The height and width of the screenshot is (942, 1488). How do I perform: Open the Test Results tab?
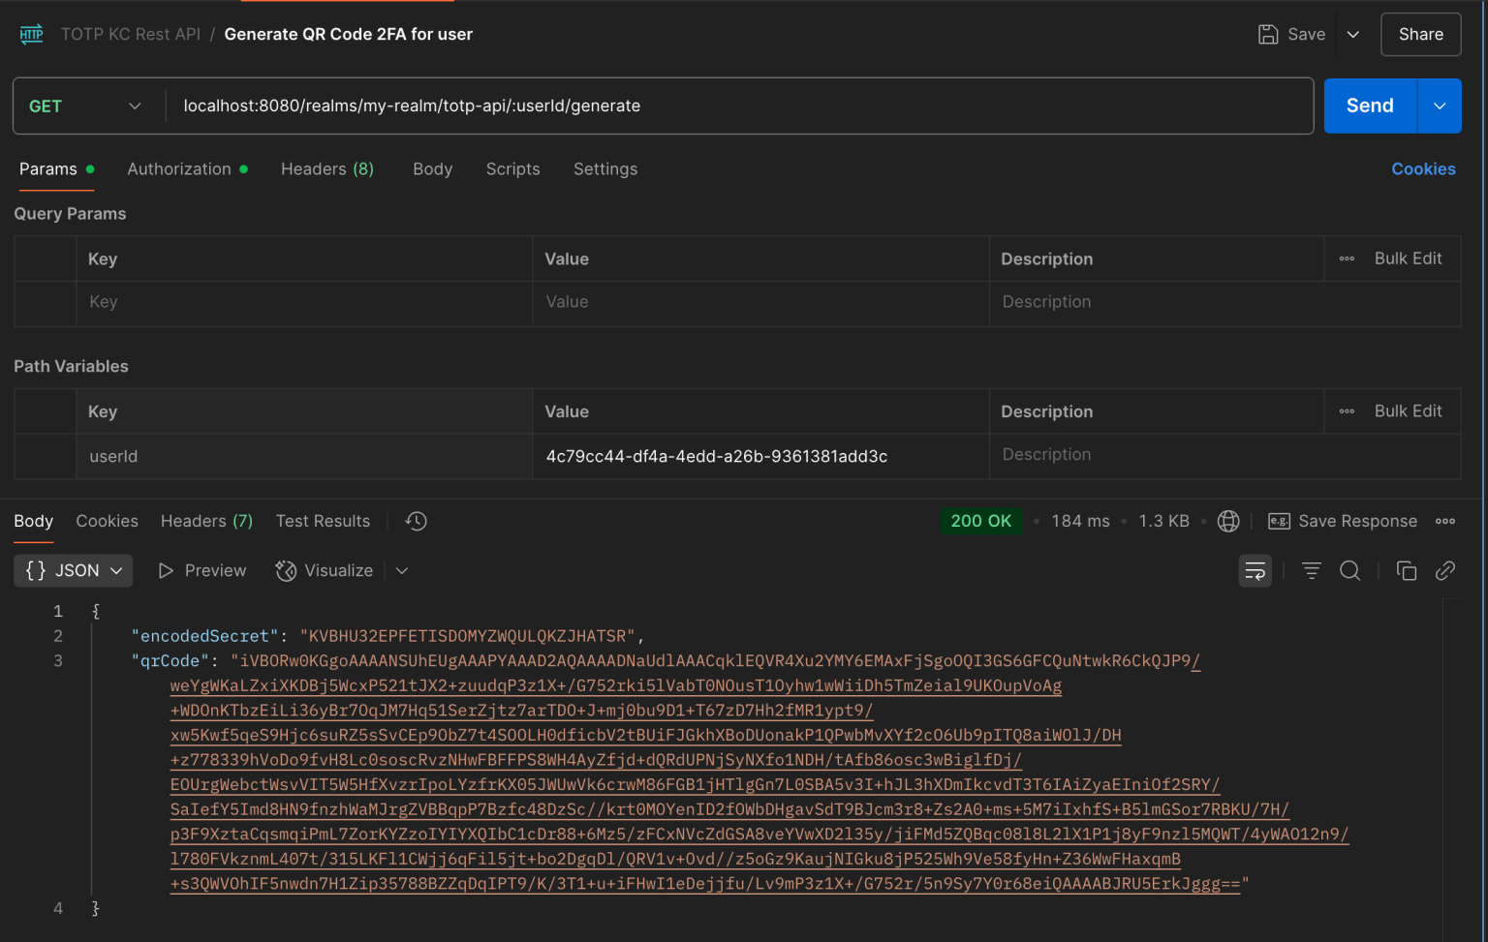(323, 521)
